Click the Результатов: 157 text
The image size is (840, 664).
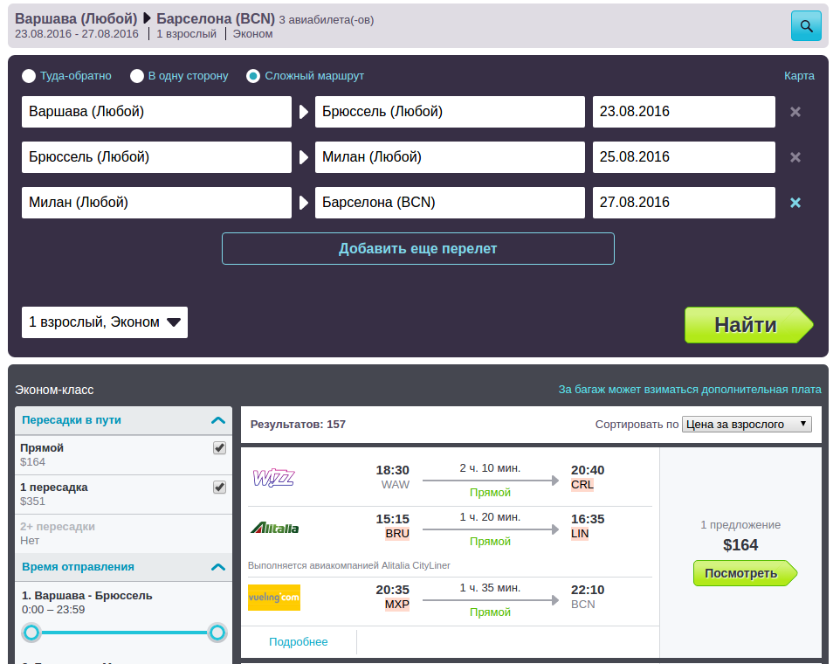pos(298,425)
